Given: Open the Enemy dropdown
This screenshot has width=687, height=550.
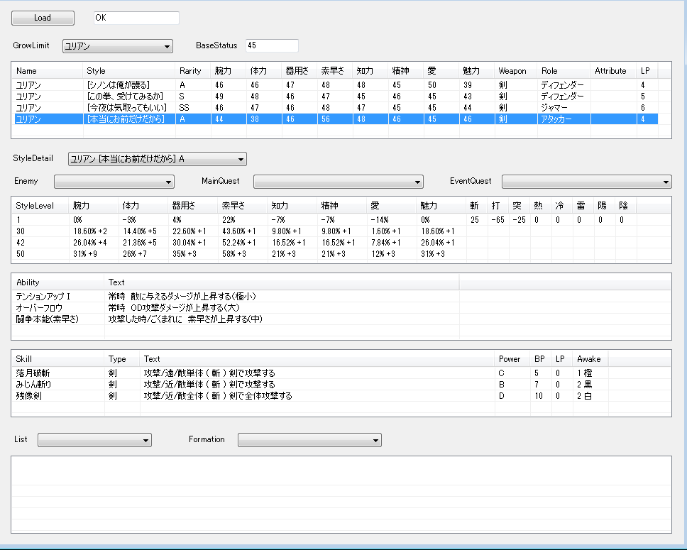Looking at the screenshot, I should point(114,182).
